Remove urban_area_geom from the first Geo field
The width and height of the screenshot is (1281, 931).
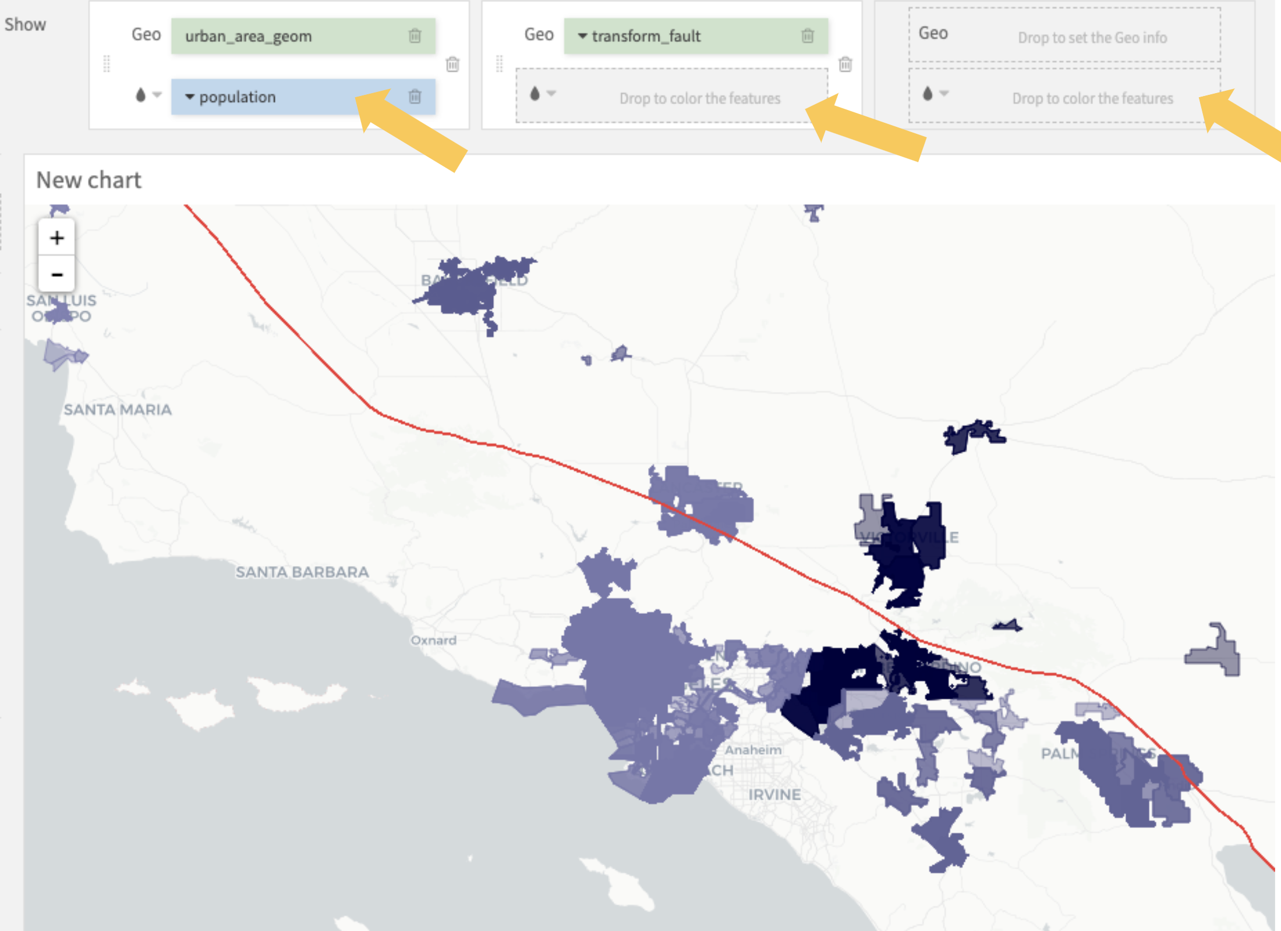tap(415, 36)
